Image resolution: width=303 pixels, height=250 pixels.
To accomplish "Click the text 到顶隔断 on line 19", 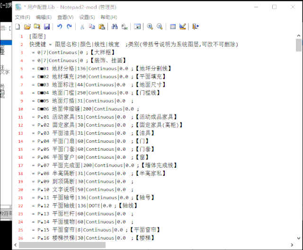I will (63, 181).
